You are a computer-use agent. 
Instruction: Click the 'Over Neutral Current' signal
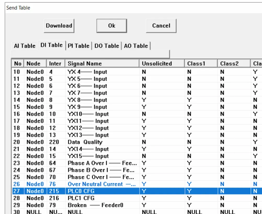[102, 184]
